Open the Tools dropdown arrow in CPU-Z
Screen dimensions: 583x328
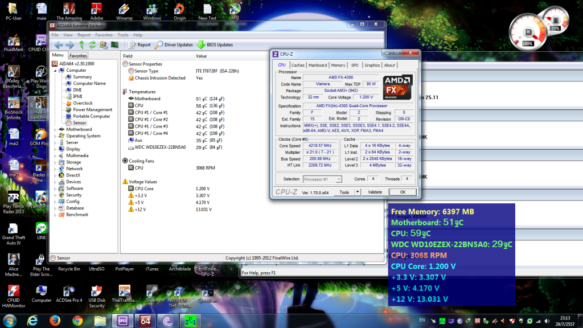(358, 192)
